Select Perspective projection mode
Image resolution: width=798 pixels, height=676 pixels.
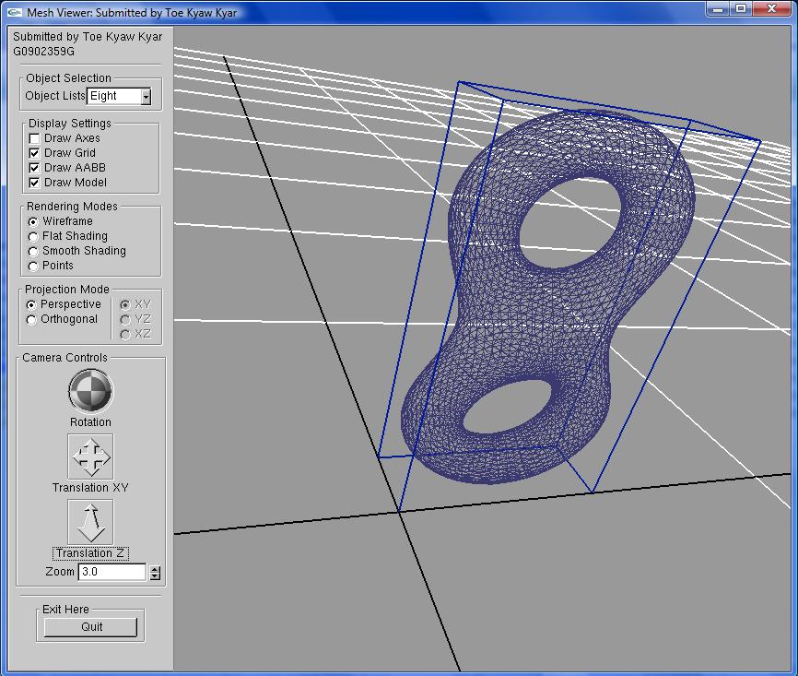pyautogui.click(x=31, y=304)
